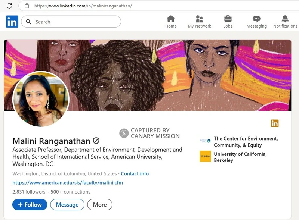Open the Jobs briefcase icon
The image size is (299, 220).
(x=228, y=19)
